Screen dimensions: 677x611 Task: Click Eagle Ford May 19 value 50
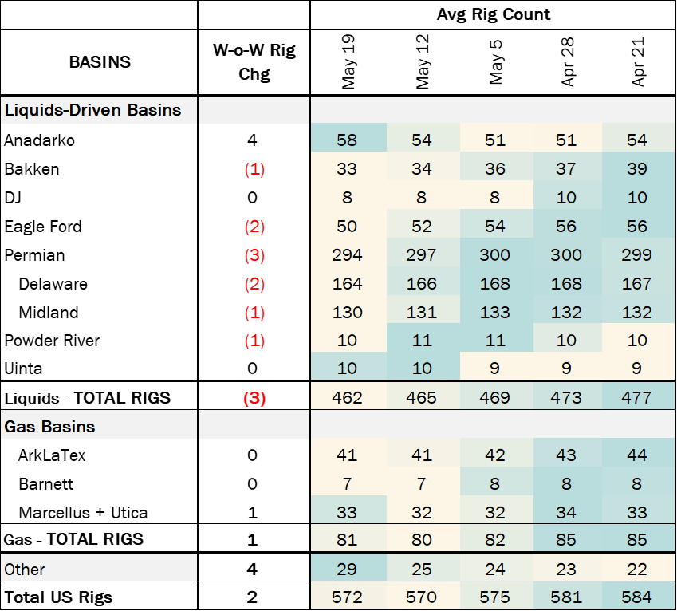(x=347, y=227)
